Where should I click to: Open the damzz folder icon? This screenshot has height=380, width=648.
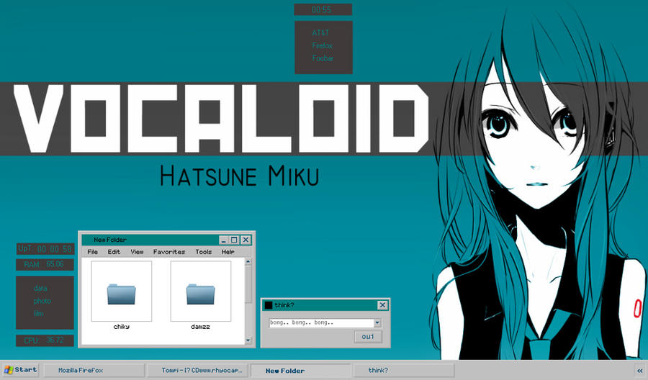(x=200, y=294)
